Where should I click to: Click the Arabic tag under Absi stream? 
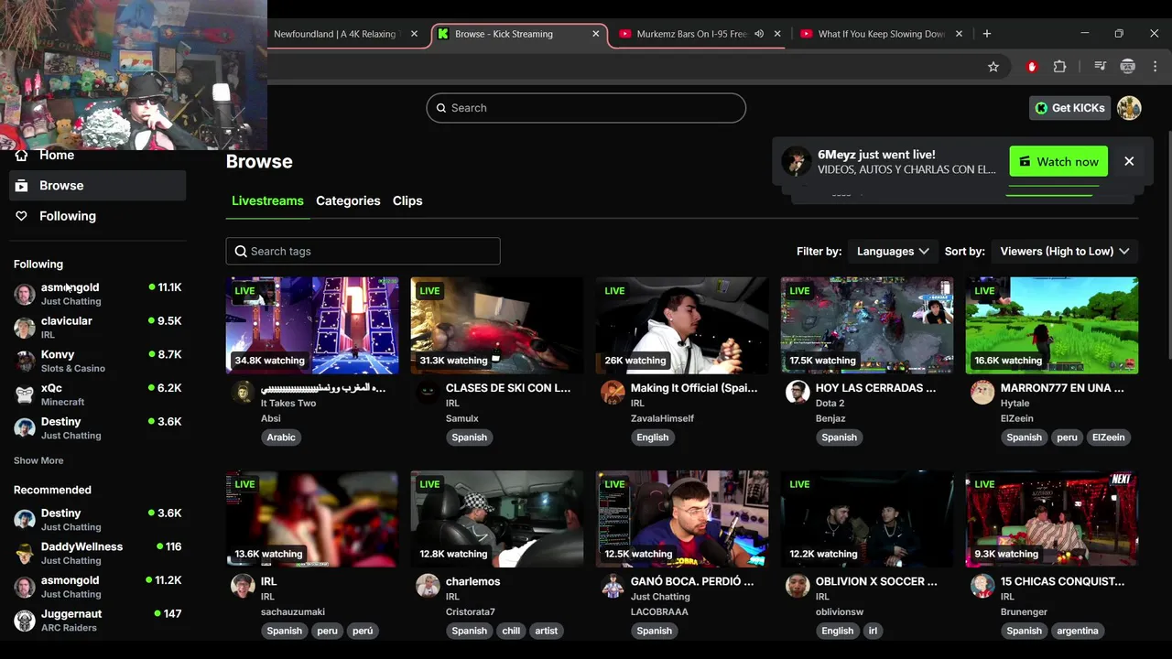point(281,438)
